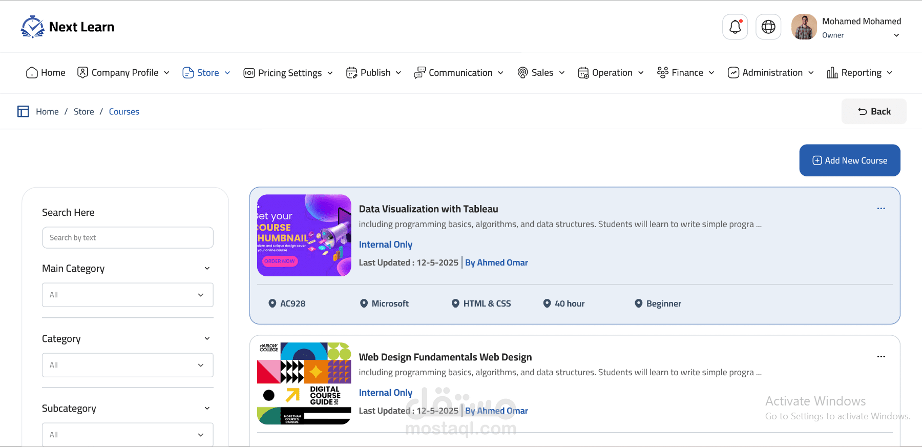The height and width of the screenshot is (447, 922).
Task: Click into the Search by text field
Action: coord(128,238)
